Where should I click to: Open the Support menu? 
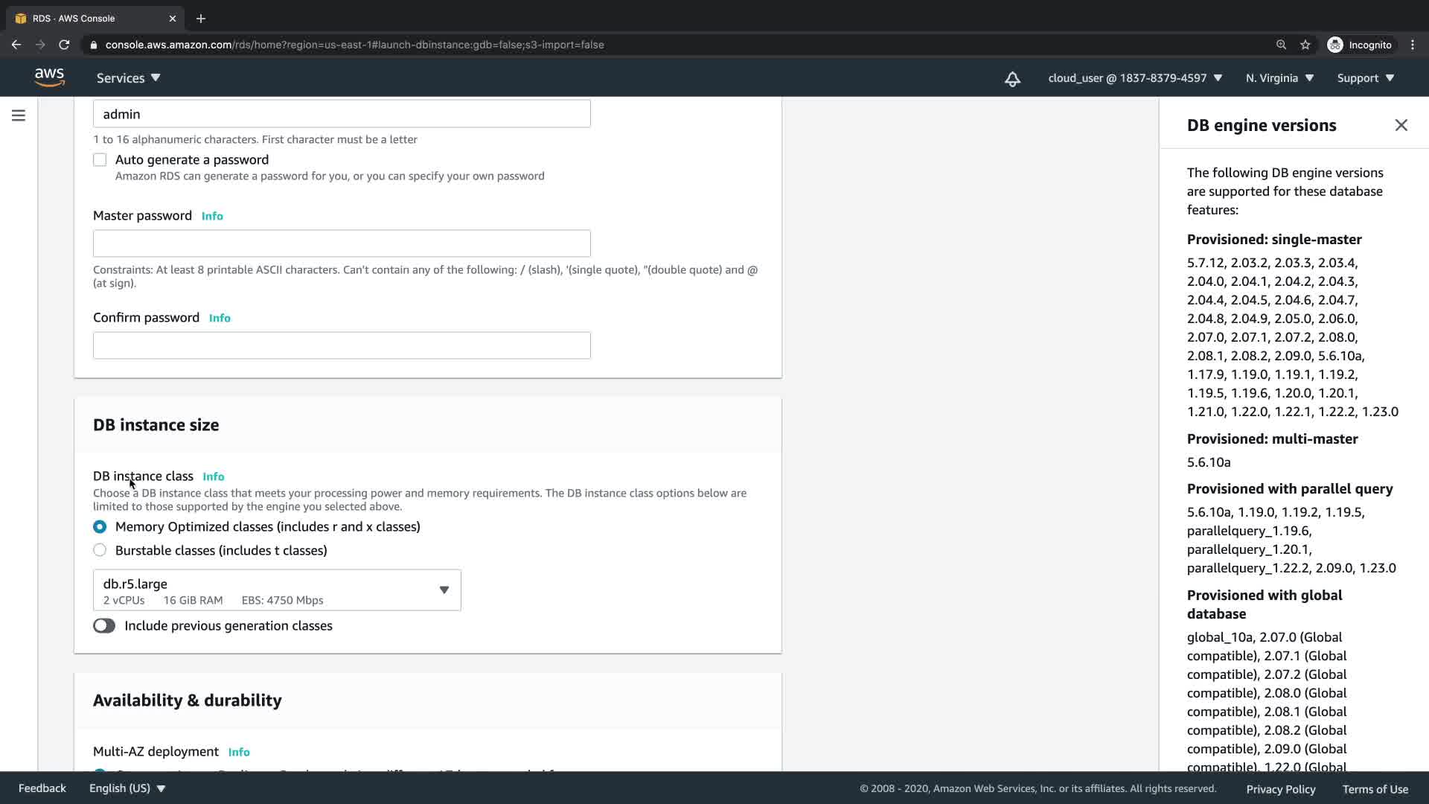pos(1365,78)
